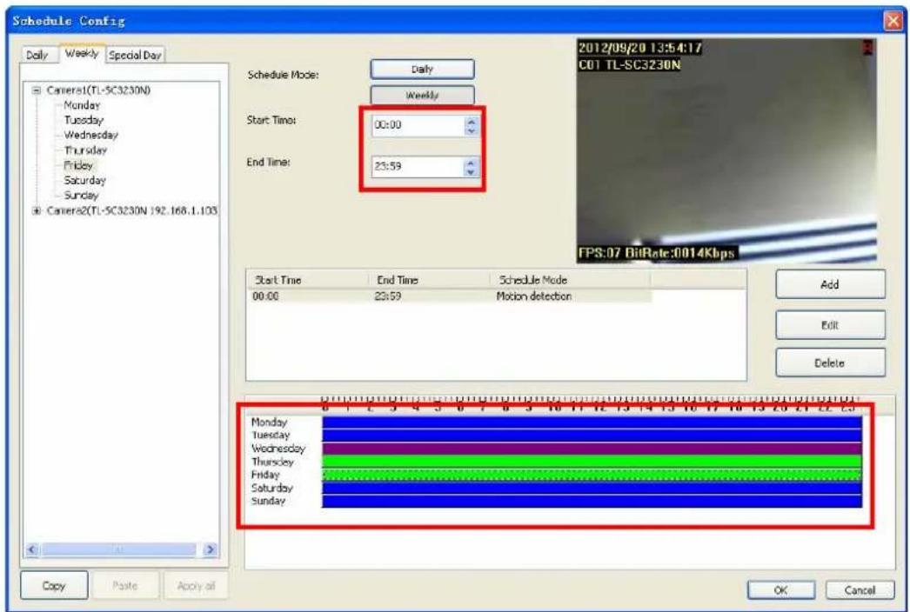Click the Cancel button
Screen dimensions: 910x612
point(860,590)
